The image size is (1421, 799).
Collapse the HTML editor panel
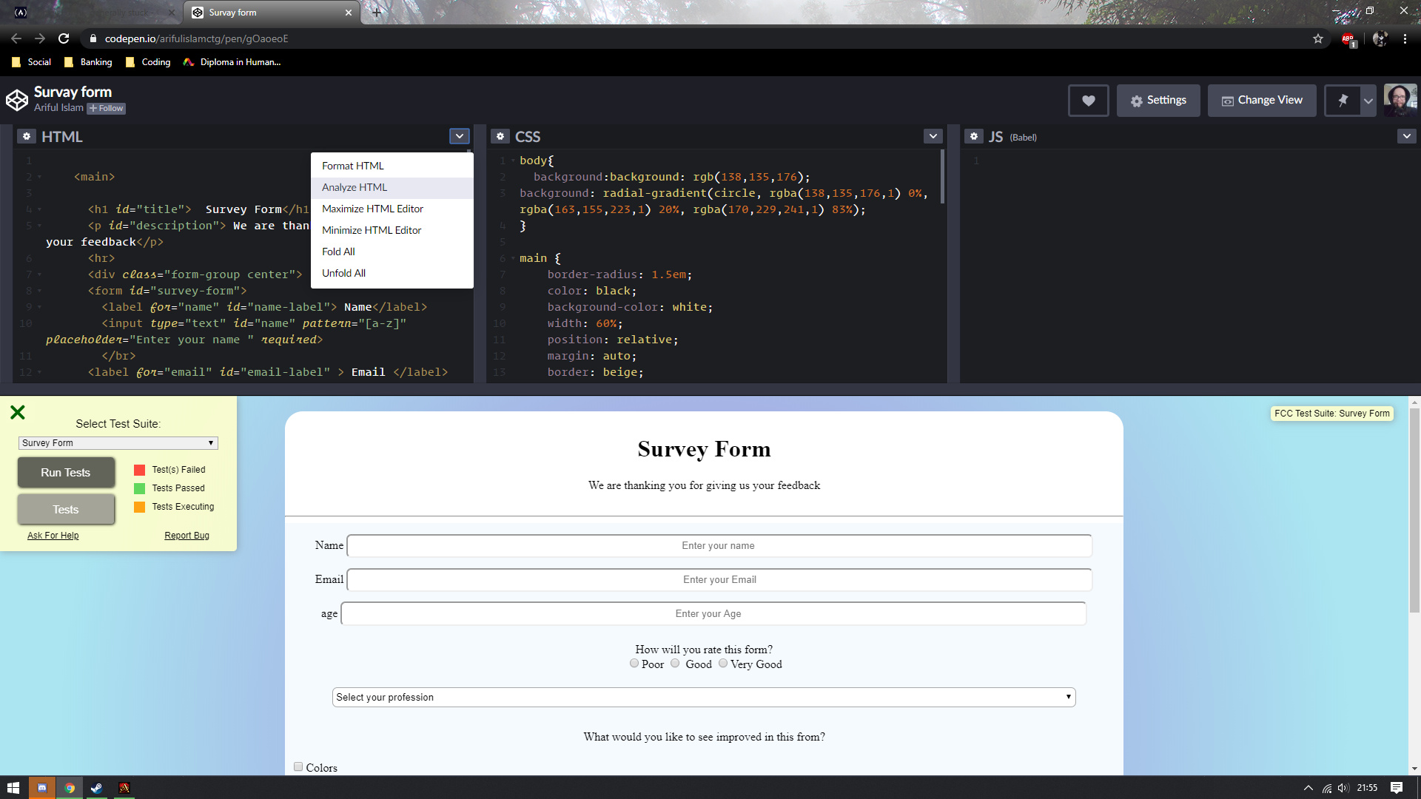[x=459, y=136]
